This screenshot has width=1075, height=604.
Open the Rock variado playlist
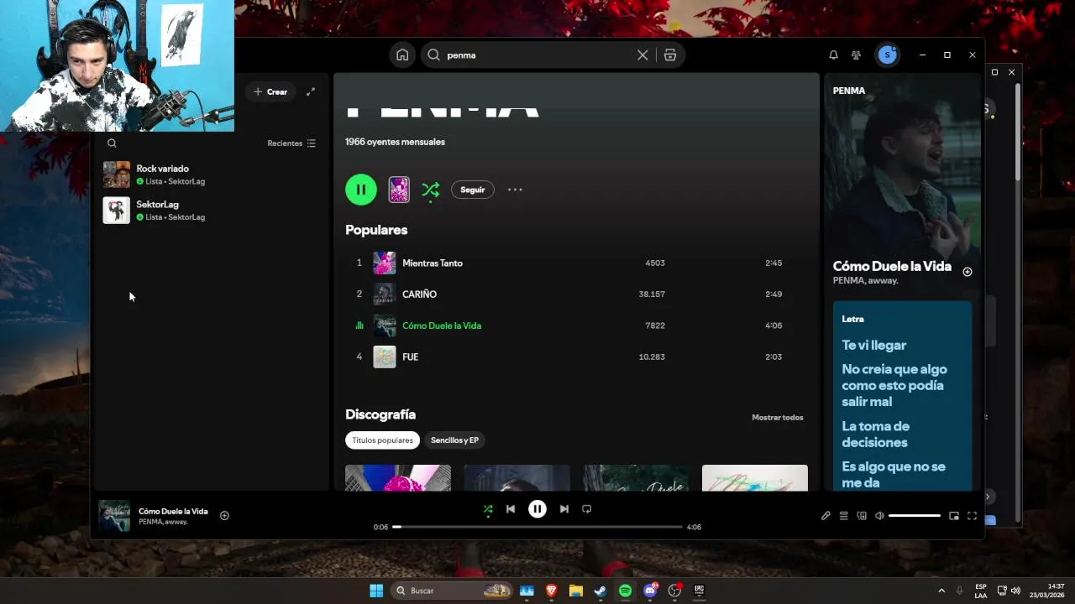[210, 174]
